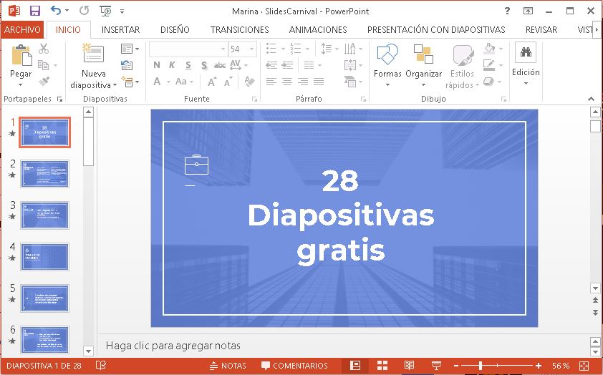Screen dimensions: 603x375
Task: Justify the paragraph text
Action: click(319, 82)
